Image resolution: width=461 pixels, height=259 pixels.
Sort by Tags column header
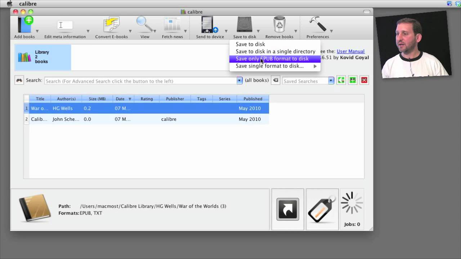coord(202,99)
